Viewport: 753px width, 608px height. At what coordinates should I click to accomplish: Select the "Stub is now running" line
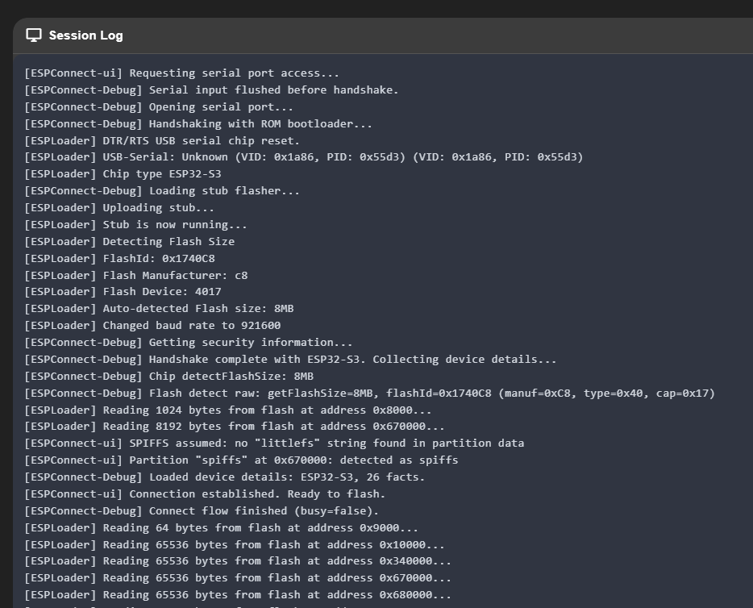[135, 225]
